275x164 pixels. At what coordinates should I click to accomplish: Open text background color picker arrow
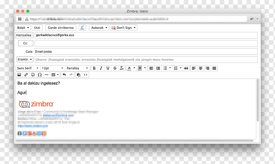145,68
